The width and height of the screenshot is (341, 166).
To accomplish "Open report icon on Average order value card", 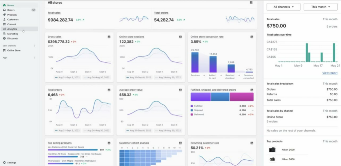I will (180, 90).
